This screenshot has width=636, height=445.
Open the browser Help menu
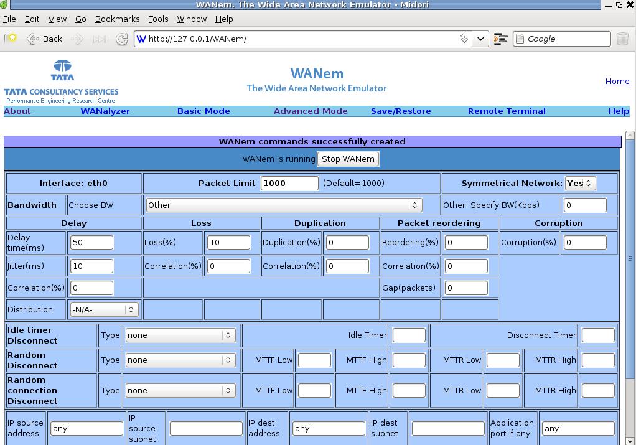224,19
